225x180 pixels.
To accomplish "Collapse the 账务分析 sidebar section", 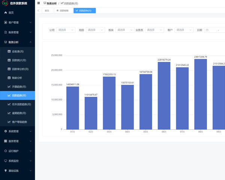I will point(17,42).
